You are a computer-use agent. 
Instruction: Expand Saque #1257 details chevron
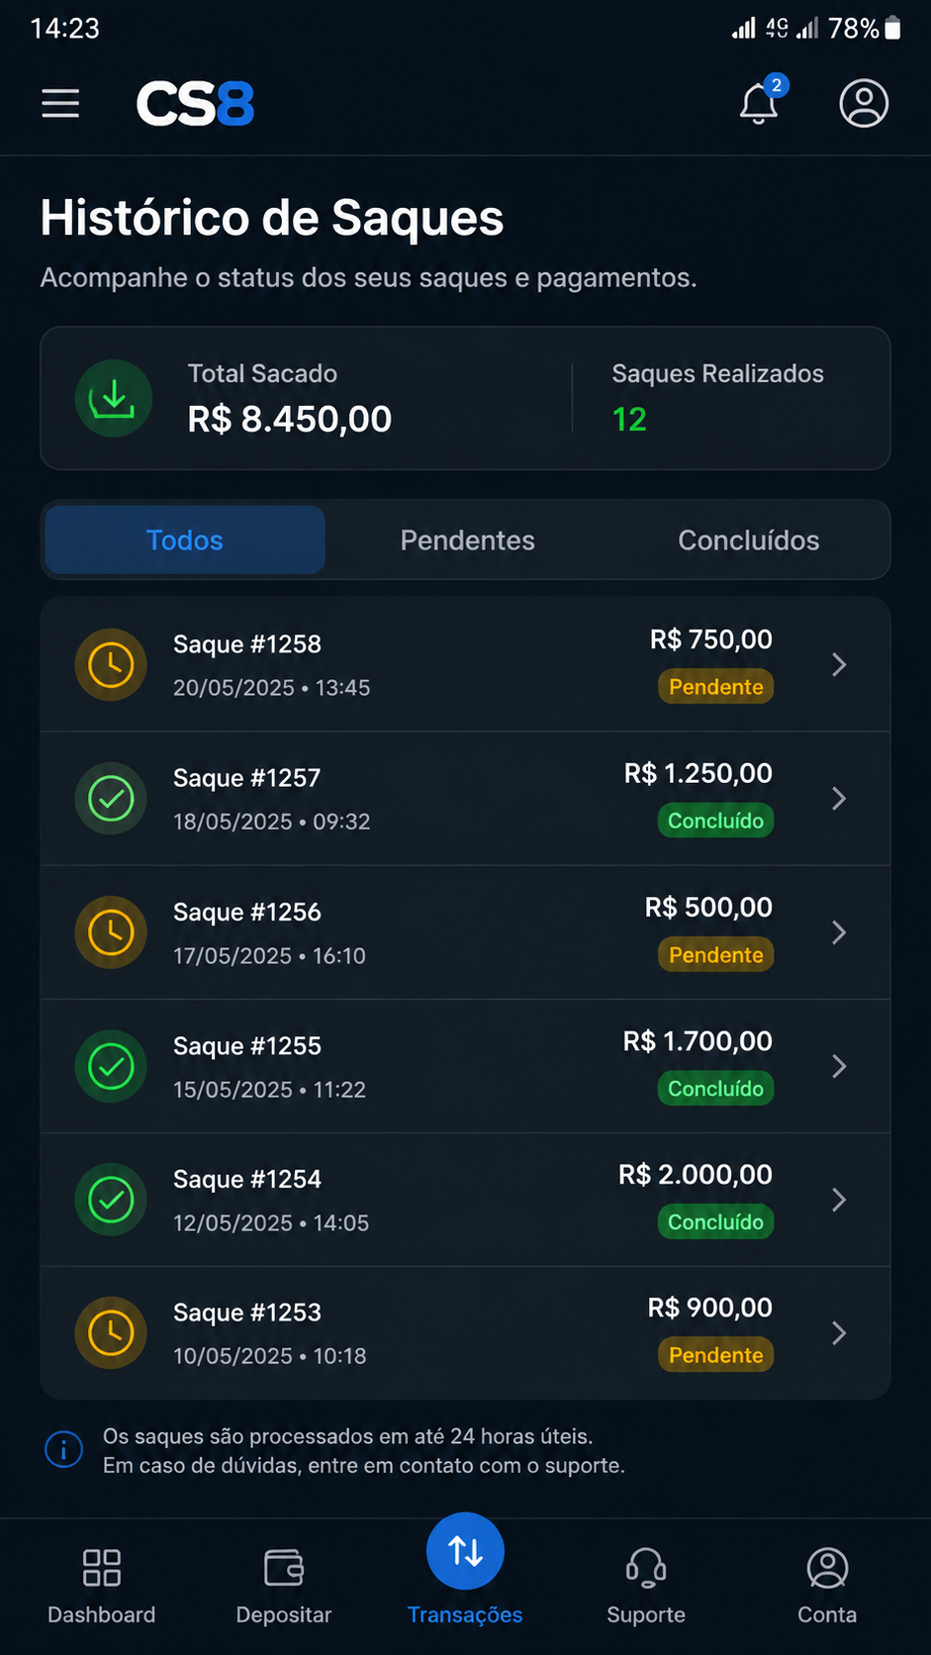click(839, 798)
